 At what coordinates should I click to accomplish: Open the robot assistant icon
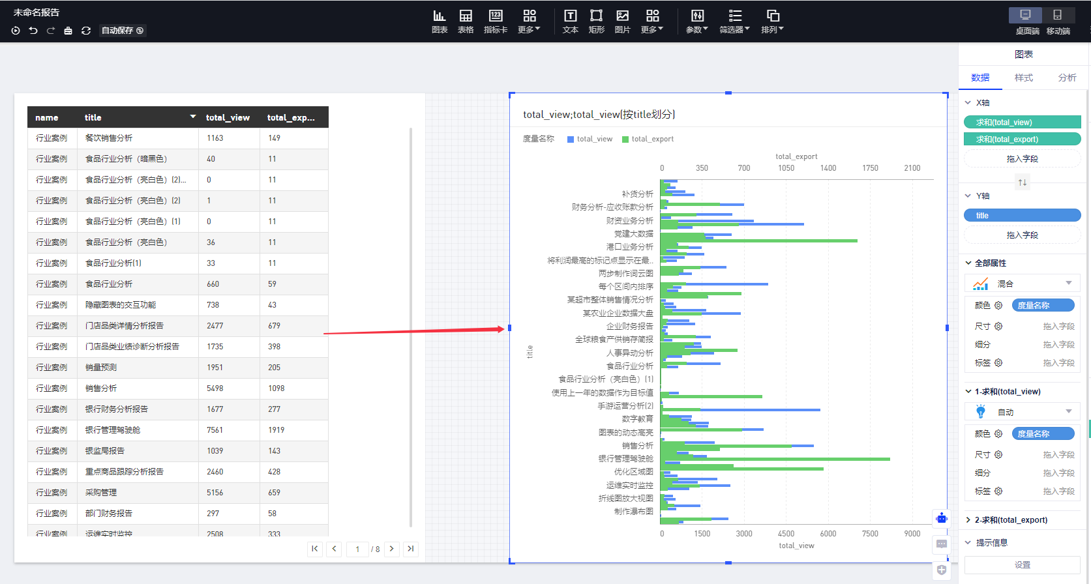point(942,518)
